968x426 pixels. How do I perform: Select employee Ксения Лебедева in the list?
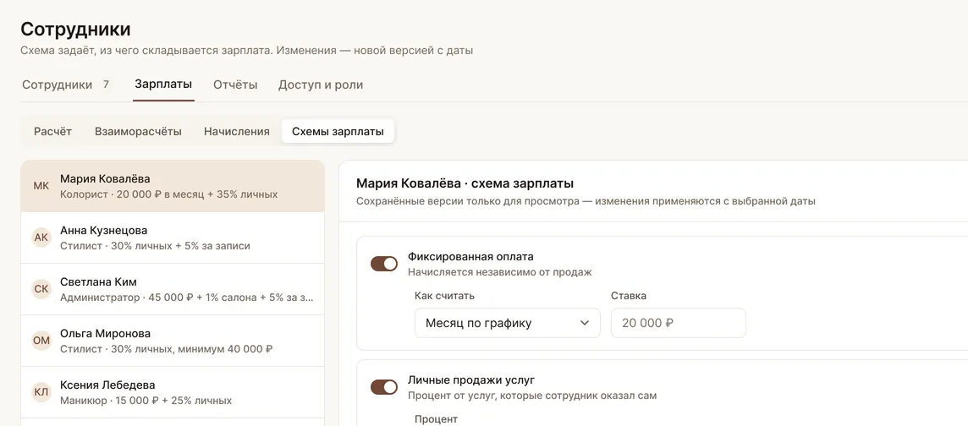[x=173, y=392]
